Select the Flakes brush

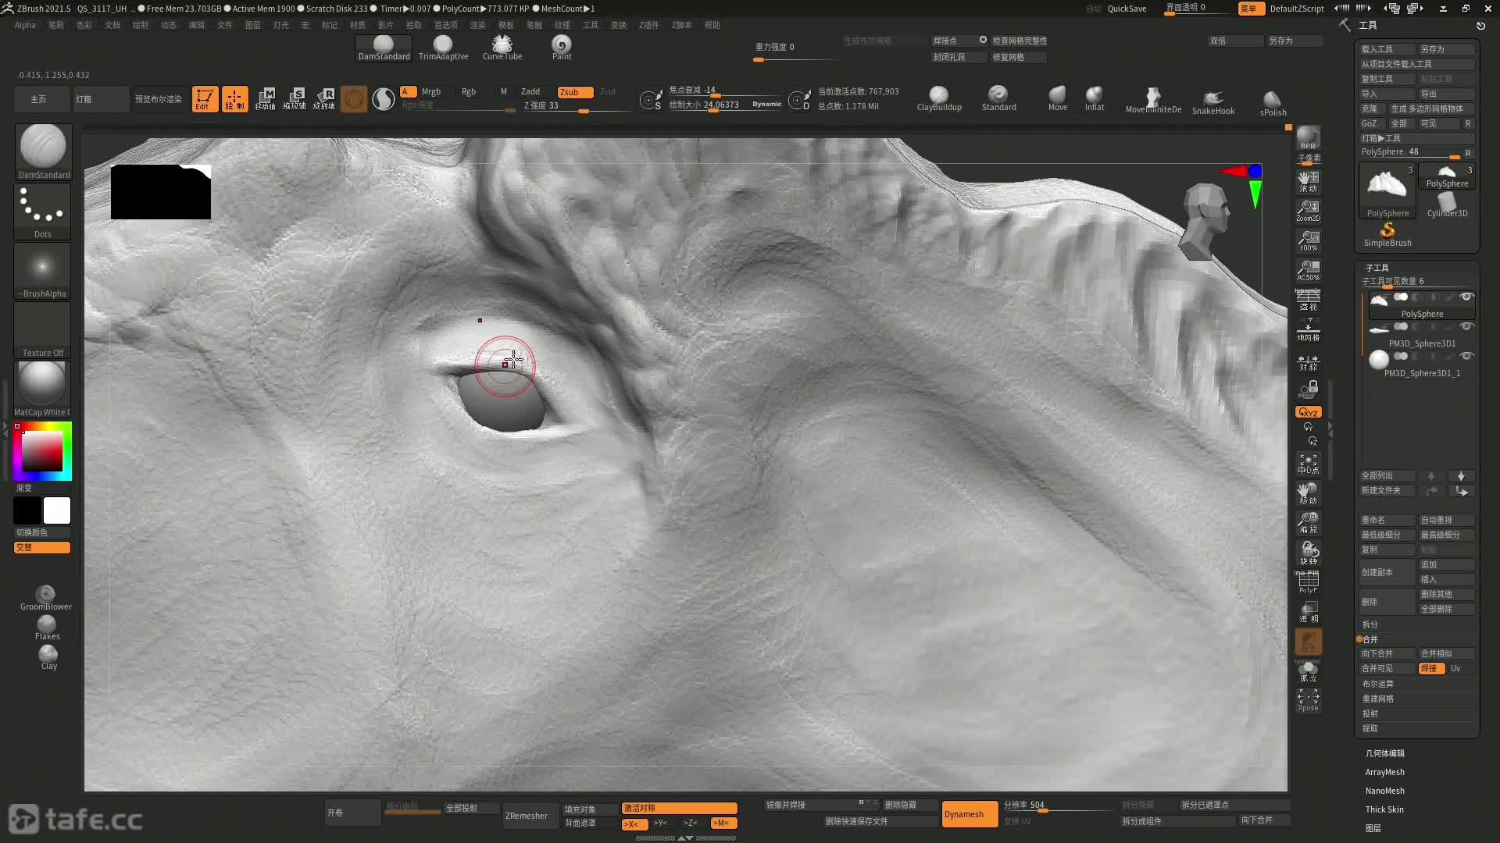click(47, 628)
